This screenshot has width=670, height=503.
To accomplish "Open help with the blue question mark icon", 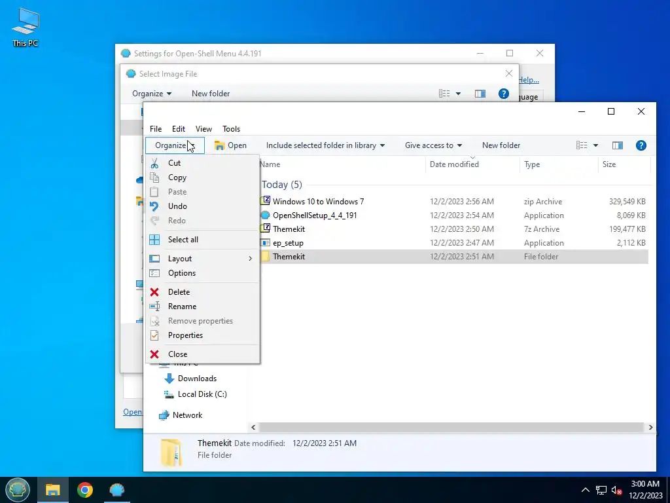I will click(x=641, y=145).
